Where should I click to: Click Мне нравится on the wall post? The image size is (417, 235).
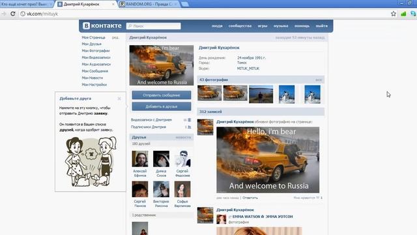tap(304, 198)
